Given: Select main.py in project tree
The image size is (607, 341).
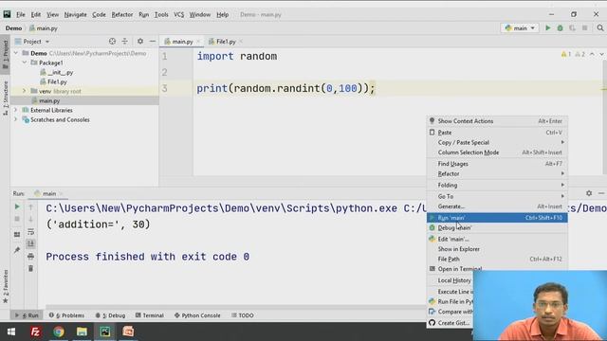Looking at the screenshot, I should (46, 100).
